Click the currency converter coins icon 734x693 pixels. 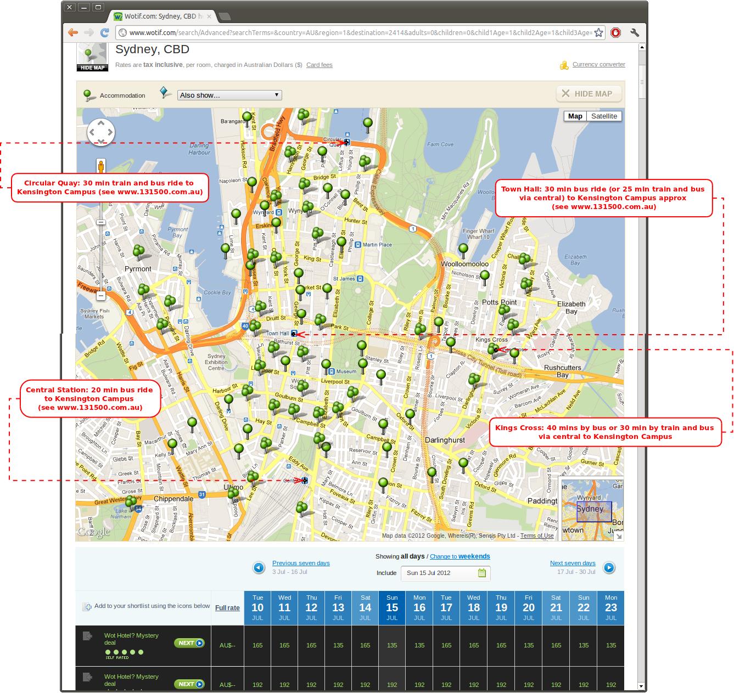564,65
